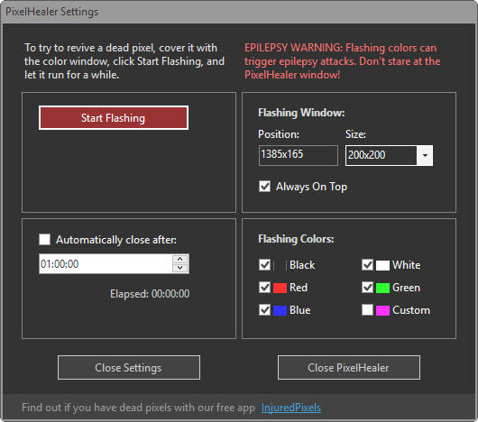Click the Close PixelHealer button

349,368
